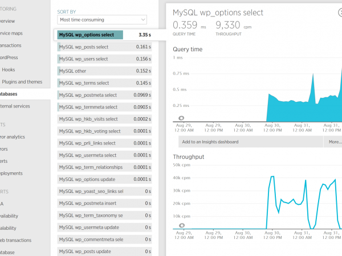Click Add to an Insights dashboard
This screenshot has width=342, height=256.
point(210,142)
